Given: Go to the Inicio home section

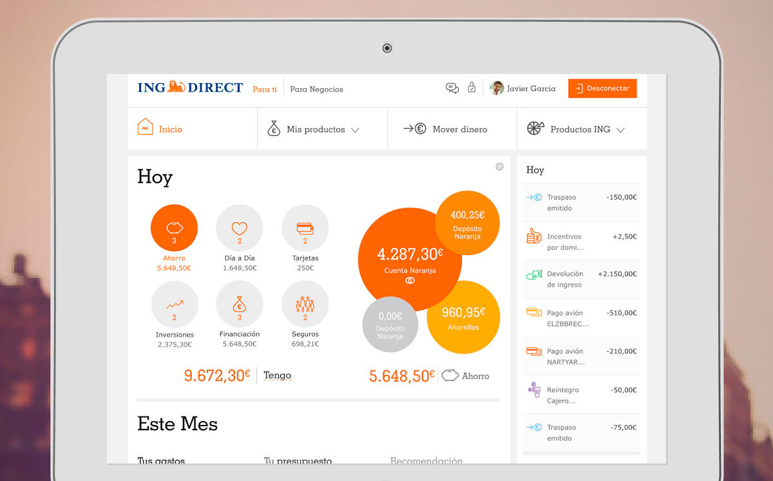Looking at the screenshot, I should (x=160, y=128).
